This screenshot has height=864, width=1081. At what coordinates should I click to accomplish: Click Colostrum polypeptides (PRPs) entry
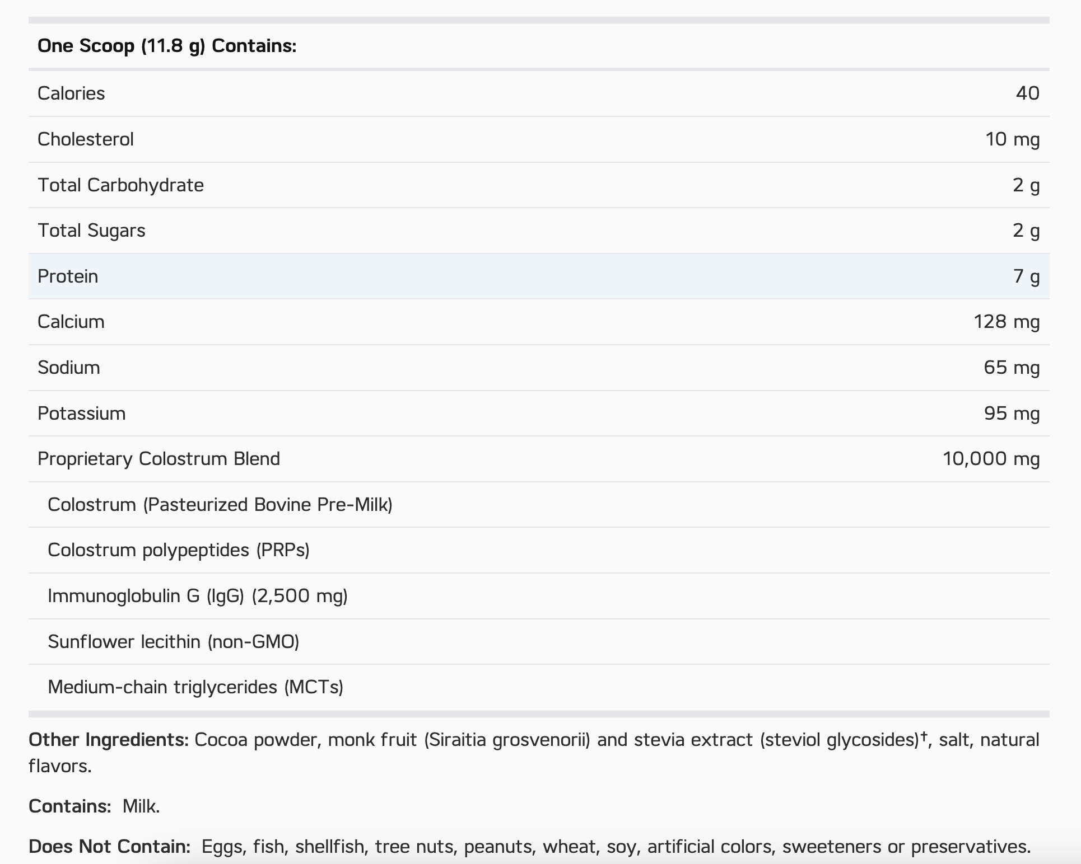coord(179,550)
